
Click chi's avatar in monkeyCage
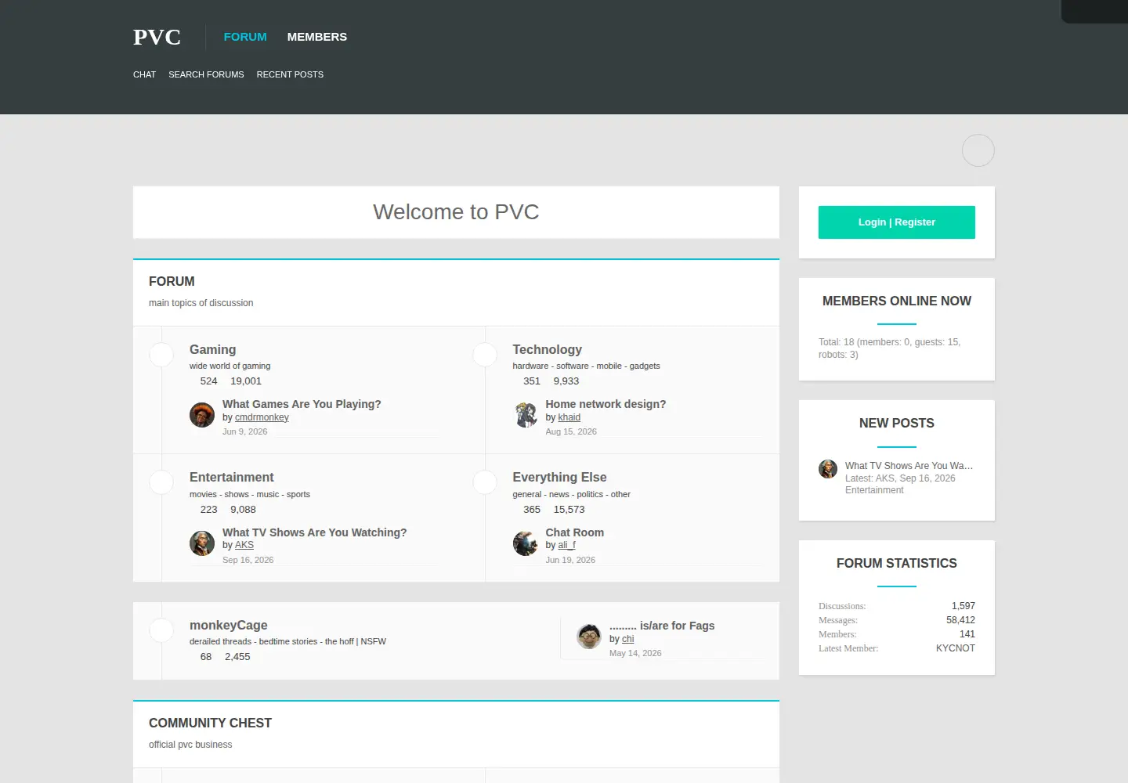tap(589, 637)
